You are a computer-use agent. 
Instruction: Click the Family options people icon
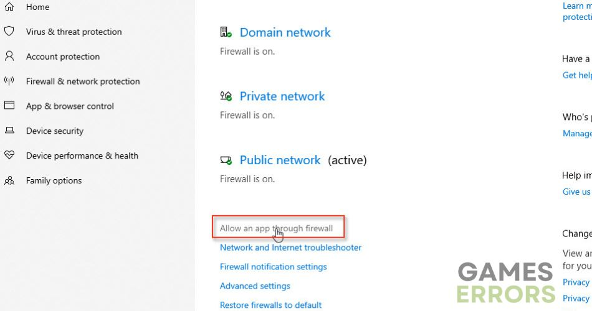(9, 180)
